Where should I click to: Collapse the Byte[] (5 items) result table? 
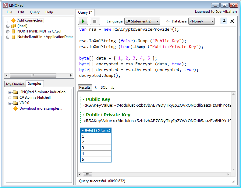tap(83, 131)
